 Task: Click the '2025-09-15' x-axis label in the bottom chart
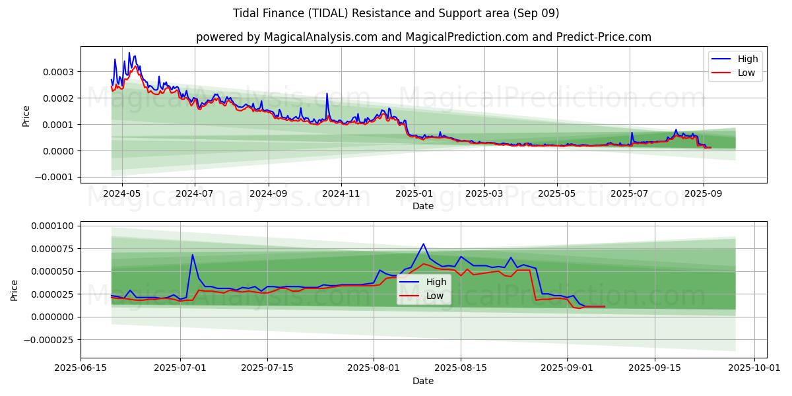click(654, 368)
